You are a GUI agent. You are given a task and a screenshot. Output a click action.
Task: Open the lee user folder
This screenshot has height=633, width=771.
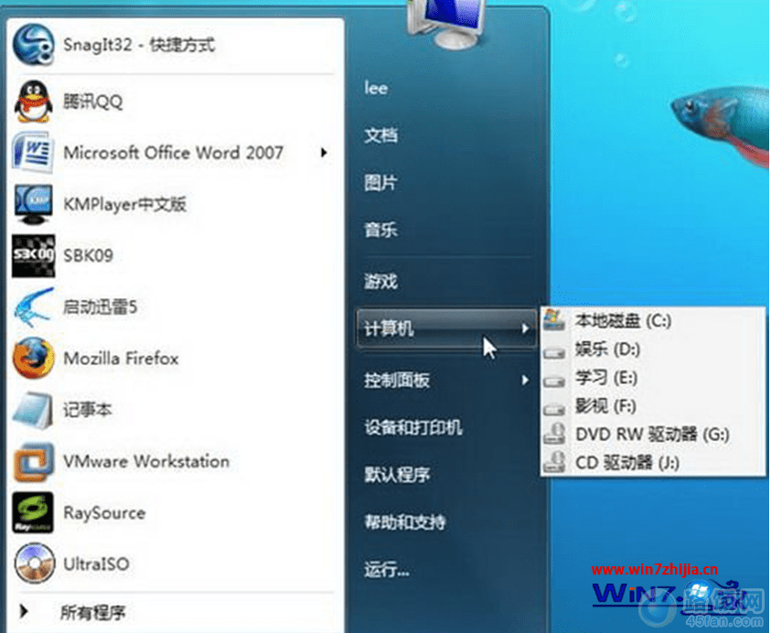click(376, 89)
